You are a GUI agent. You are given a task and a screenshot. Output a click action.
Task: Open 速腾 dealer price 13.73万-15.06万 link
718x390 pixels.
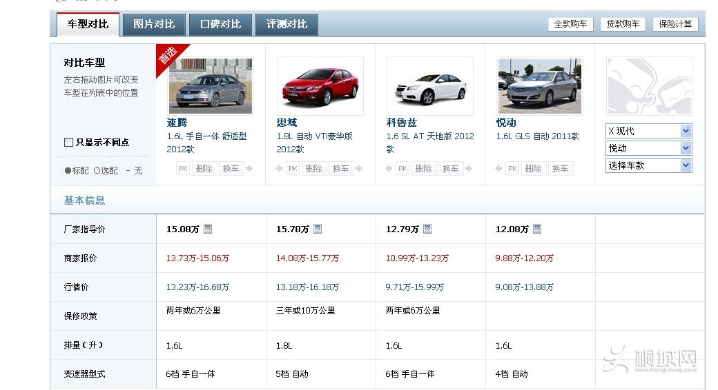pyautogui.click(x=197, y=258)
